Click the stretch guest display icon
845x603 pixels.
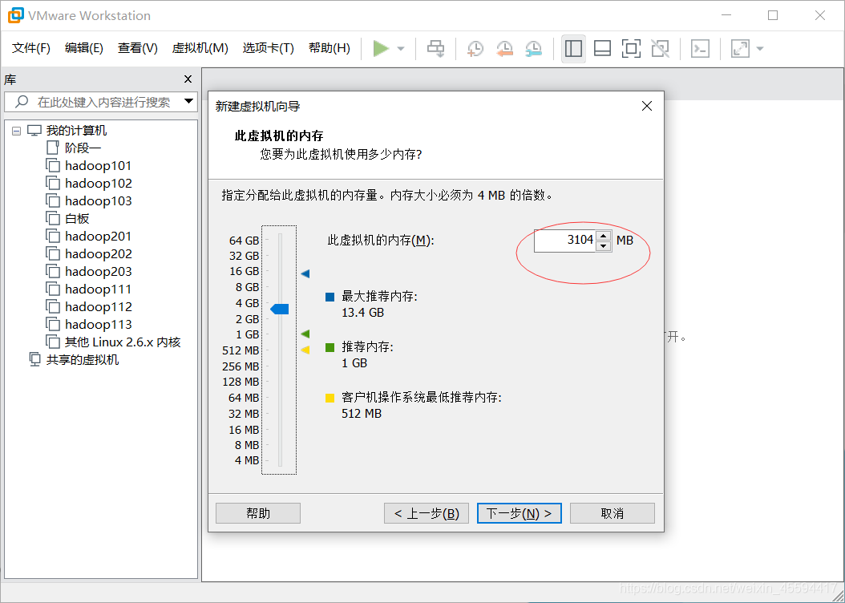tap(740, 48)
